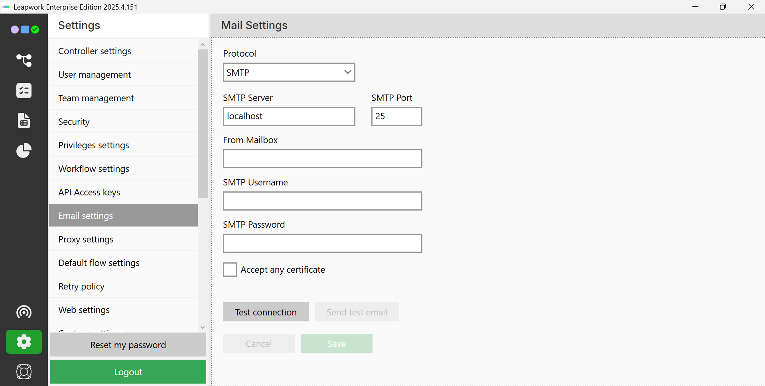Expand the Protocol SMTP dropdown
This screenshot has width=765, height=386.
pyautogui.click(x=289, y=73)
